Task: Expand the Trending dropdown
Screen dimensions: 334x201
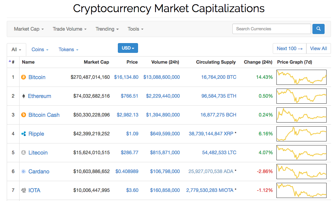Action: [x=107, y=29]
